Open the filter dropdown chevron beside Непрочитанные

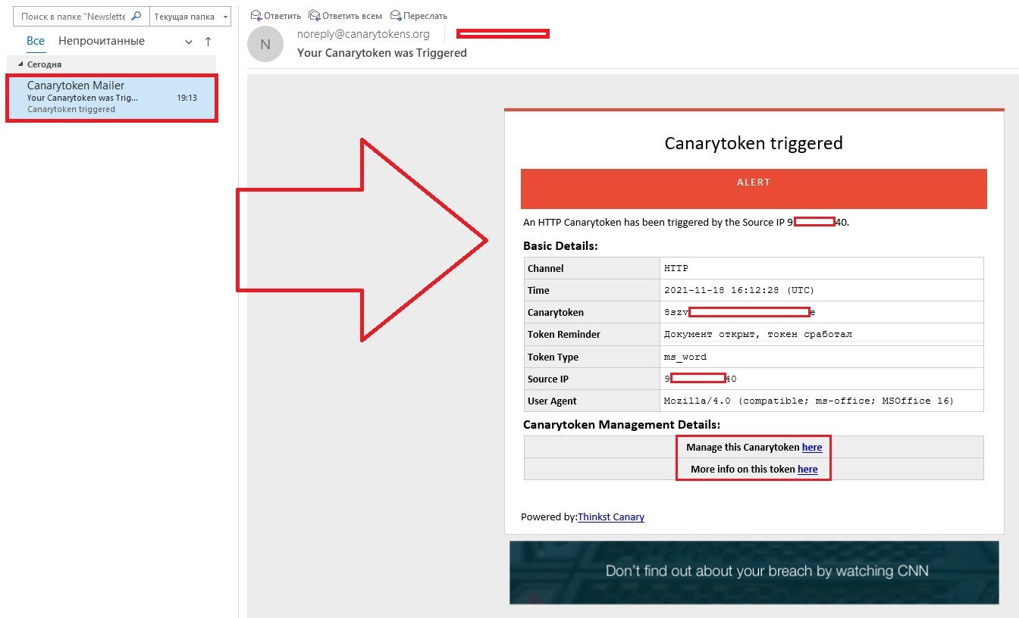(189, 42)
